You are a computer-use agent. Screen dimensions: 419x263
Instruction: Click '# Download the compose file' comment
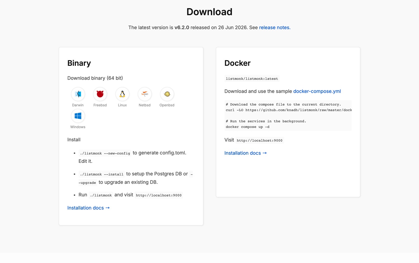coord(283,104)
